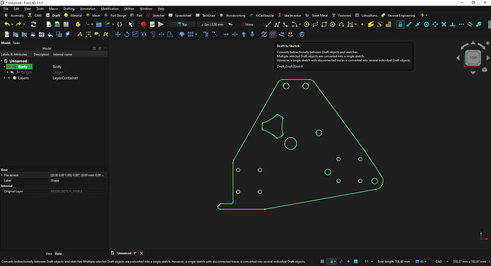Viewport: 491px width, 266px height.
Task: Select the Draft Polyline (wire) tool
Action: click(277, 24)
